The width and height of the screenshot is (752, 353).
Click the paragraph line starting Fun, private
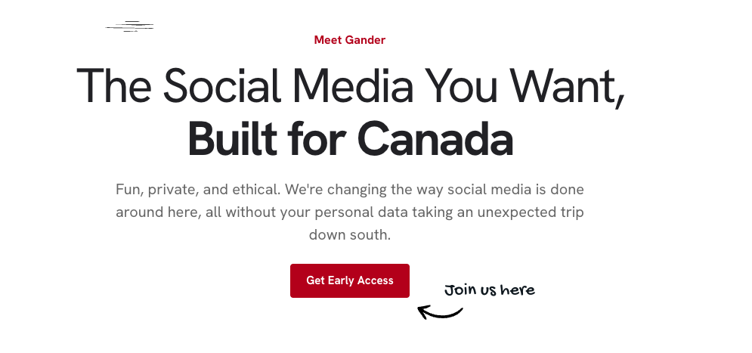350,190
